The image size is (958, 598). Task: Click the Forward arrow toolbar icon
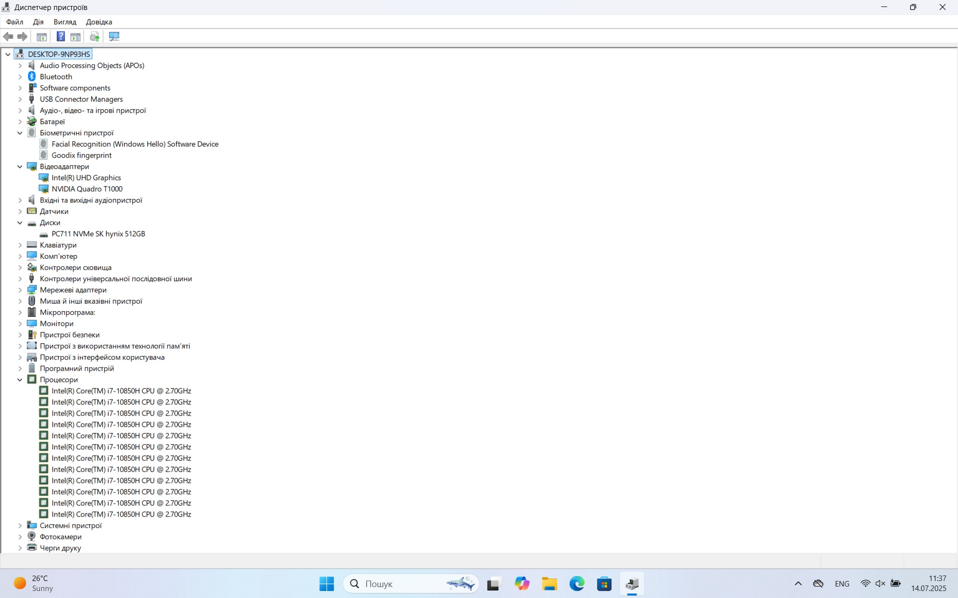coord(22,36)
